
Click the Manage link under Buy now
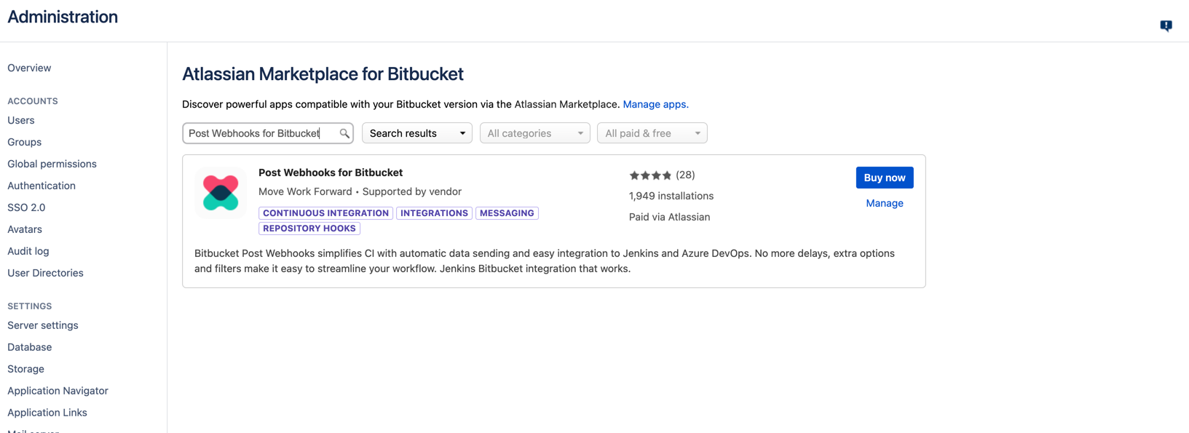point(885,203)
